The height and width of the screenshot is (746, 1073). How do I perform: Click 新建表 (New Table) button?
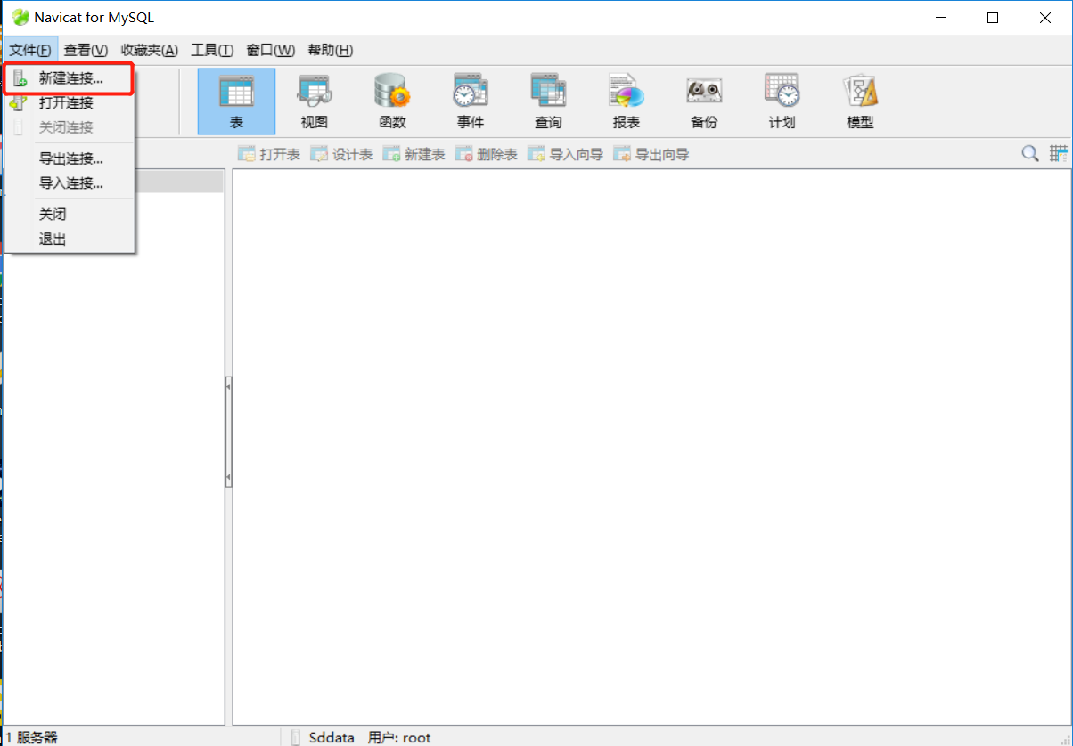414,154
